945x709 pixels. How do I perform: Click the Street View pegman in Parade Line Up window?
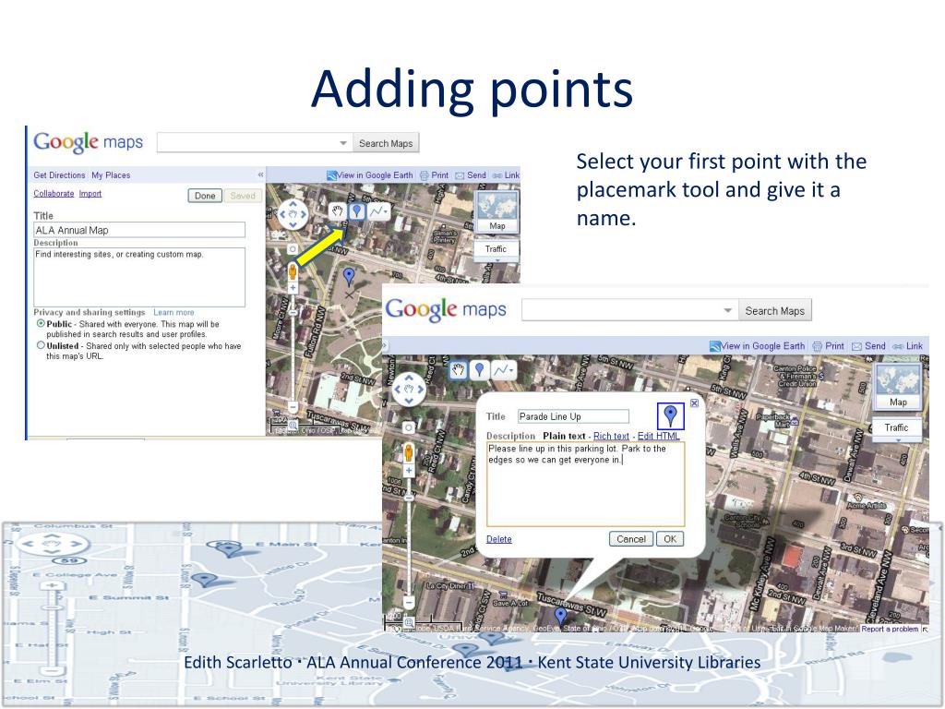(x=409, y=452)
